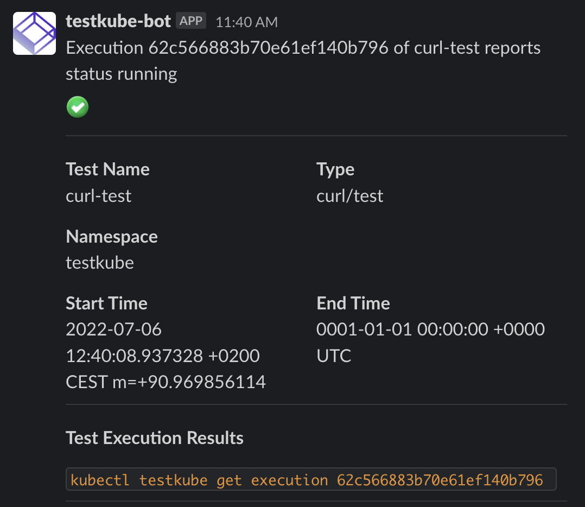Select the kubectl testkube get execution code block
This screenshot has width=585, height=507.
tap(311, 479)
